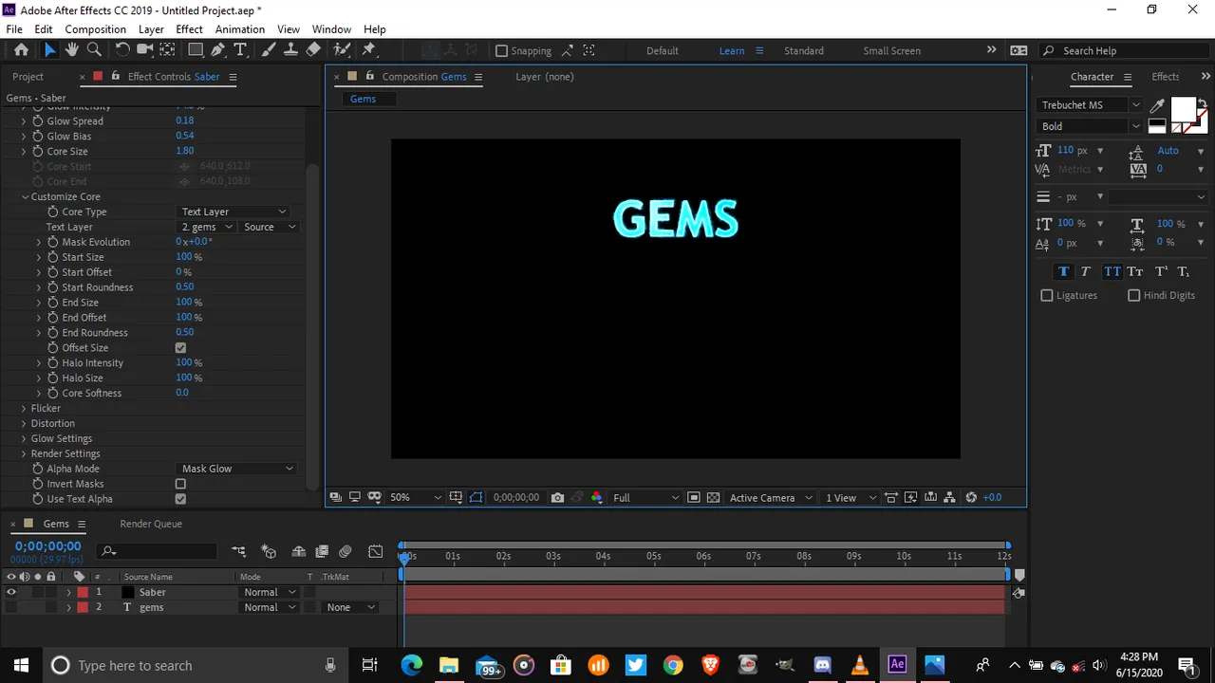1215x683 pixels.
Task: Enable the Snapping checkbox
Action: point(501,51)
